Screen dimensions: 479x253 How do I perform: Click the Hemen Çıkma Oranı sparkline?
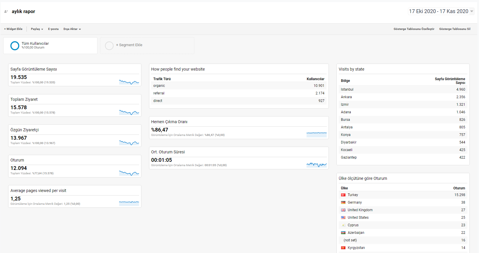pyautogui.click(x=317, y=134)
